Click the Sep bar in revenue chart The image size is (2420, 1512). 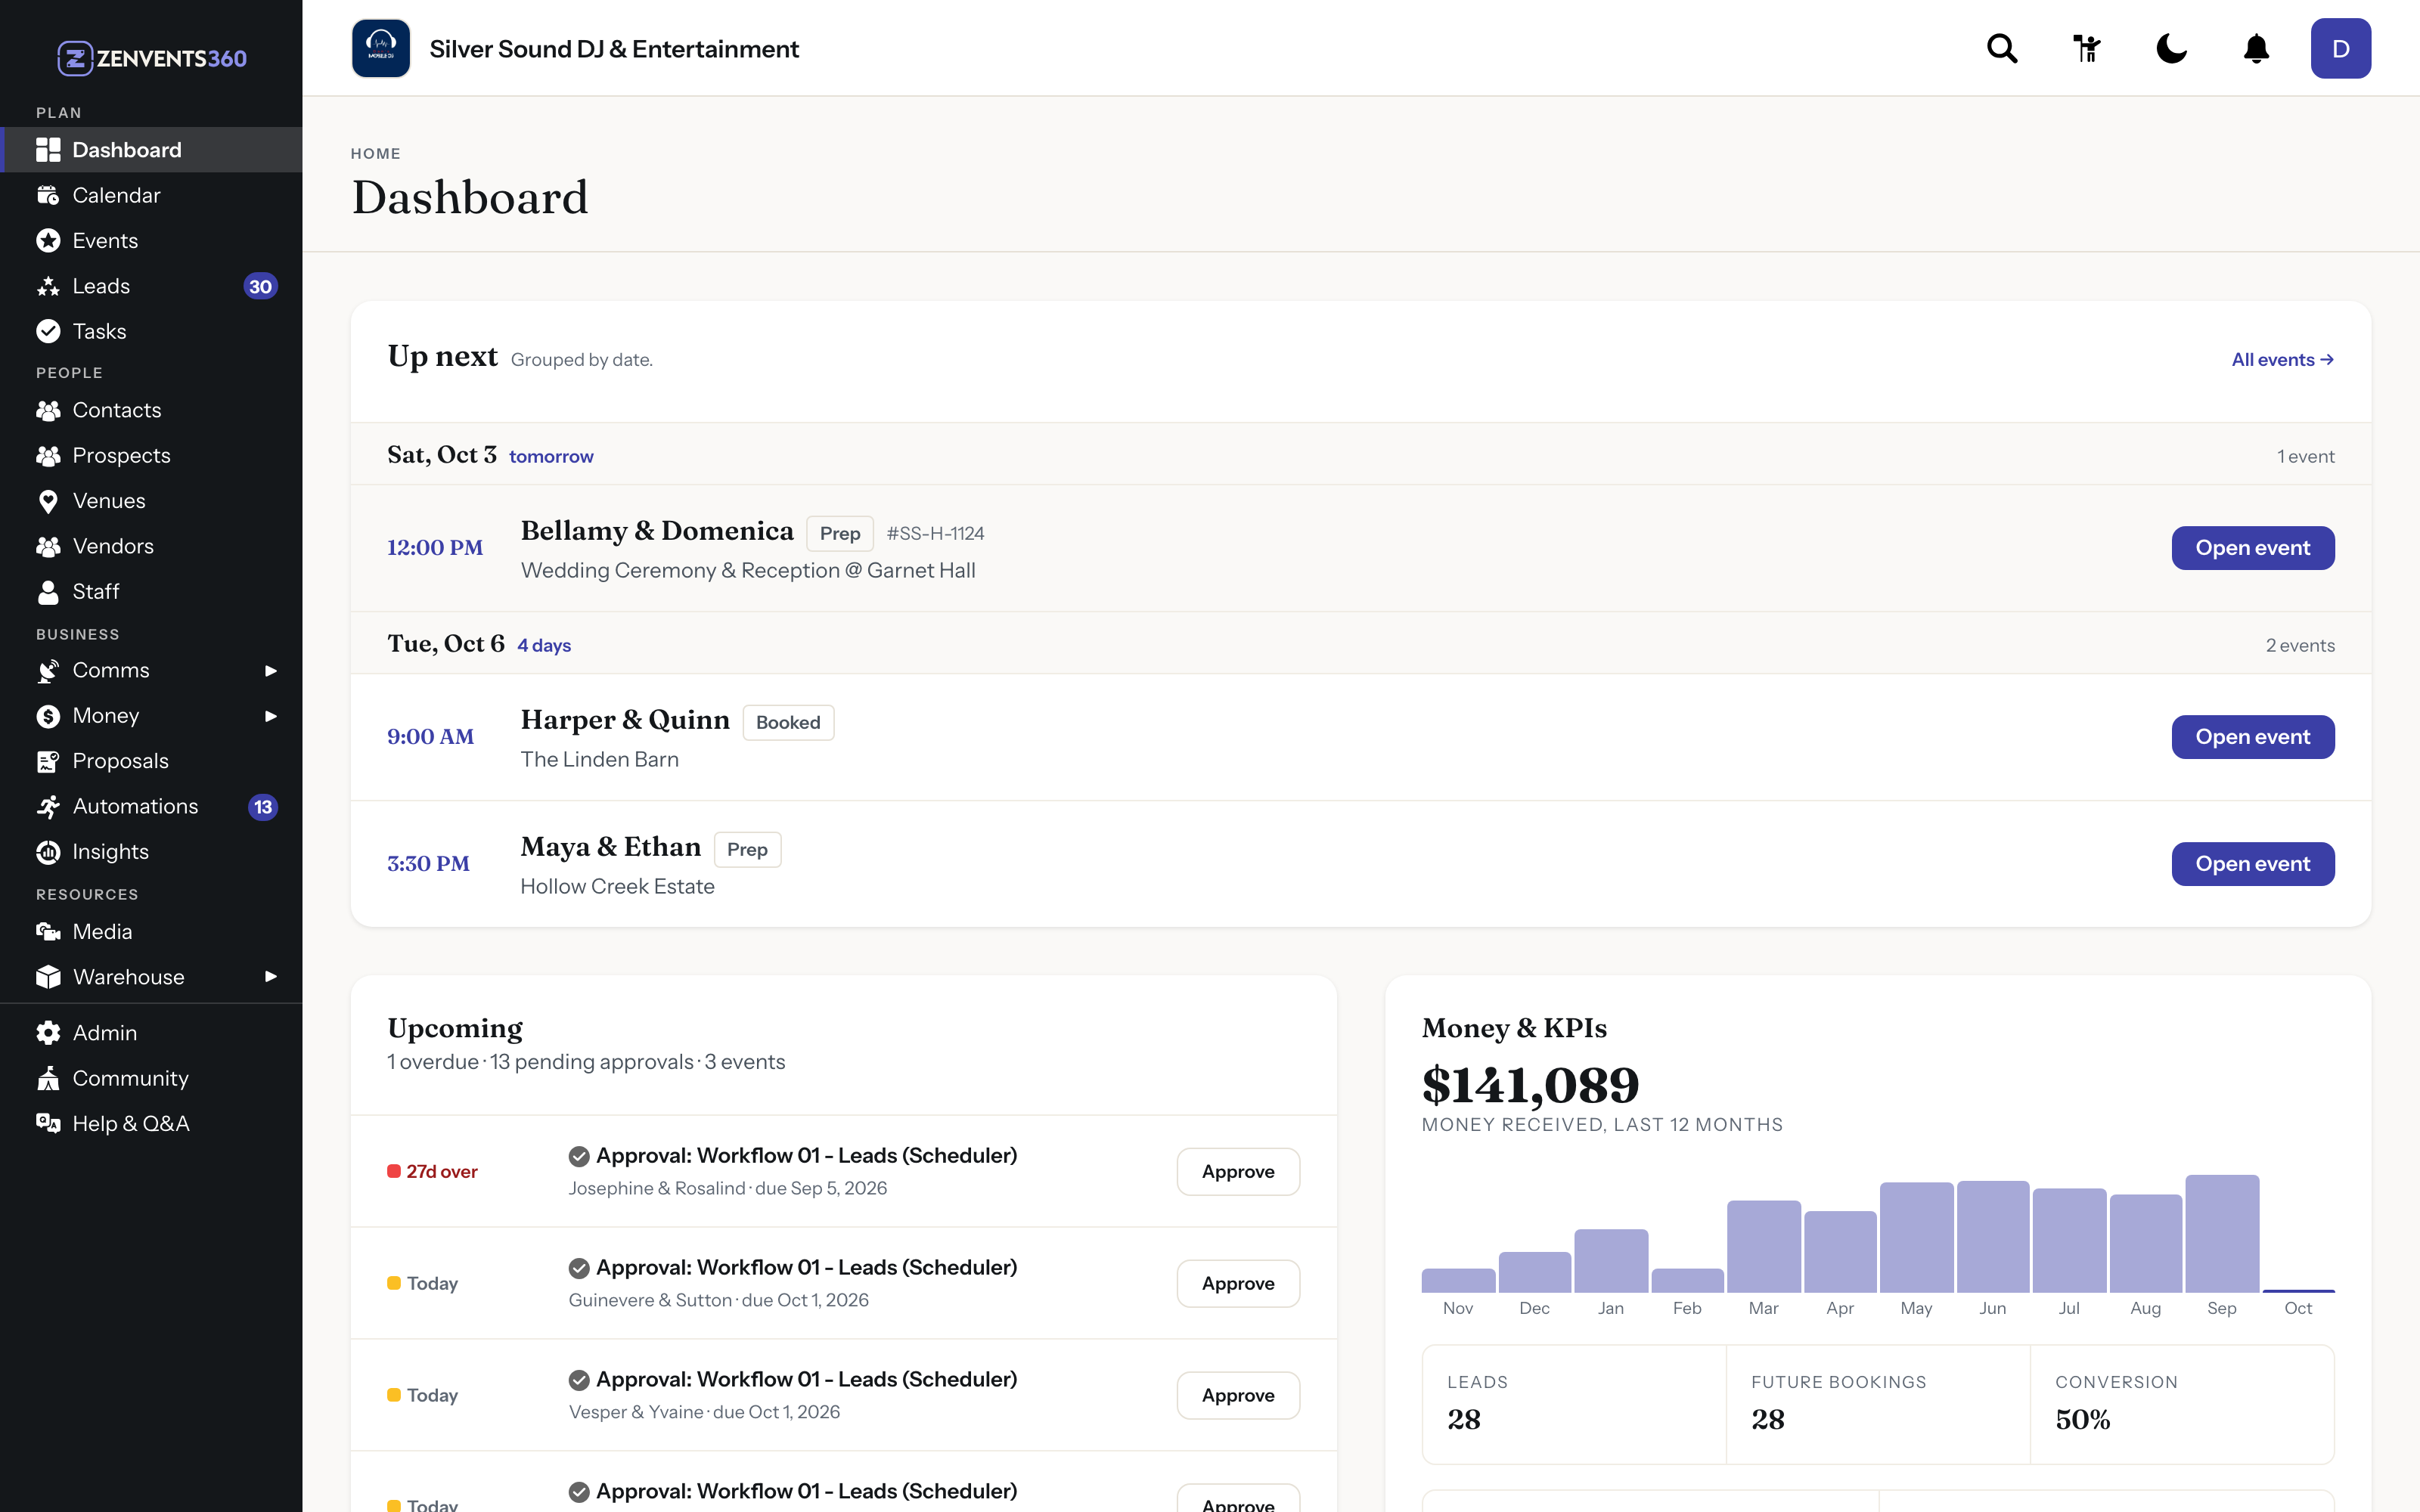click(2222, 1234)
